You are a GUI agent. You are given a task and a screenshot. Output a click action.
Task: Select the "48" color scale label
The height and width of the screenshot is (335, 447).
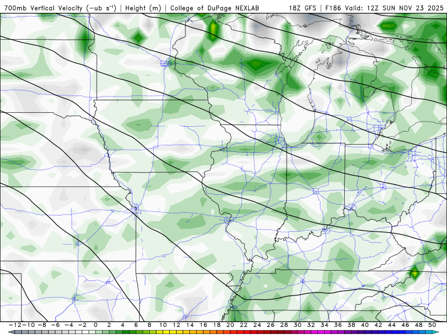pos(419,325)
